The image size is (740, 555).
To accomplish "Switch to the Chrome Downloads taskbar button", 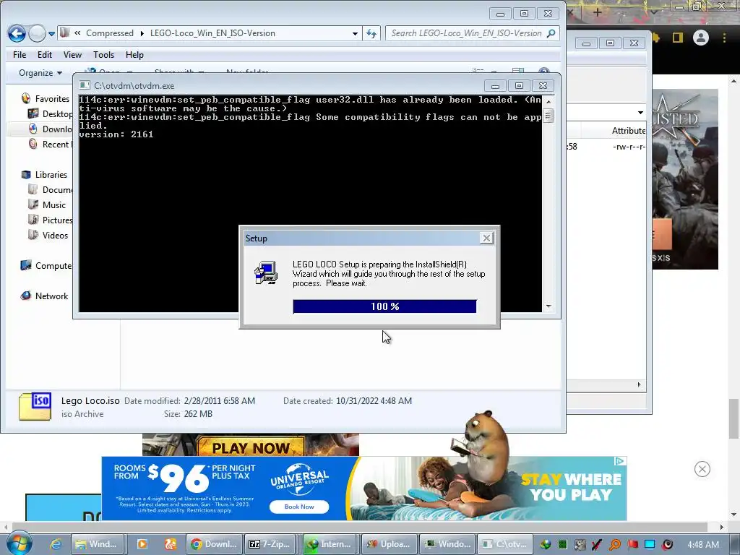I will (x=214, y=544).
